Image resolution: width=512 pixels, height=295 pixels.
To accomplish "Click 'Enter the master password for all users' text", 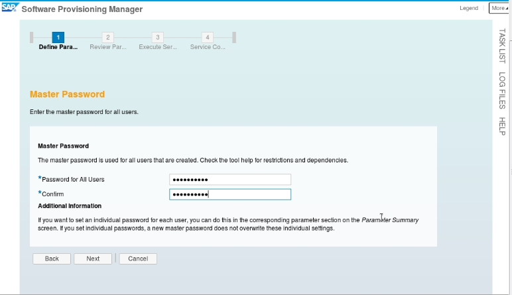I will click(x=84, y=112).
